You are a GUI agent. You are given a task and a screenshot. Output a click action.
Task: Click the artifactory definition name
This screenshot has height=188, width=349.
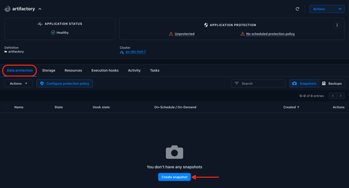[x=16, y=51]
